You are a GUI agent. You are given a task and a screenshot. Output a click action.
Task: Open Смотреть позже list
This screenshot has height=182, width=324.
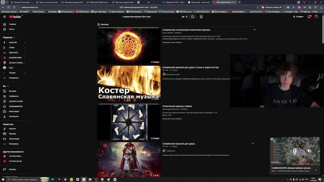(x=16, y=101)
